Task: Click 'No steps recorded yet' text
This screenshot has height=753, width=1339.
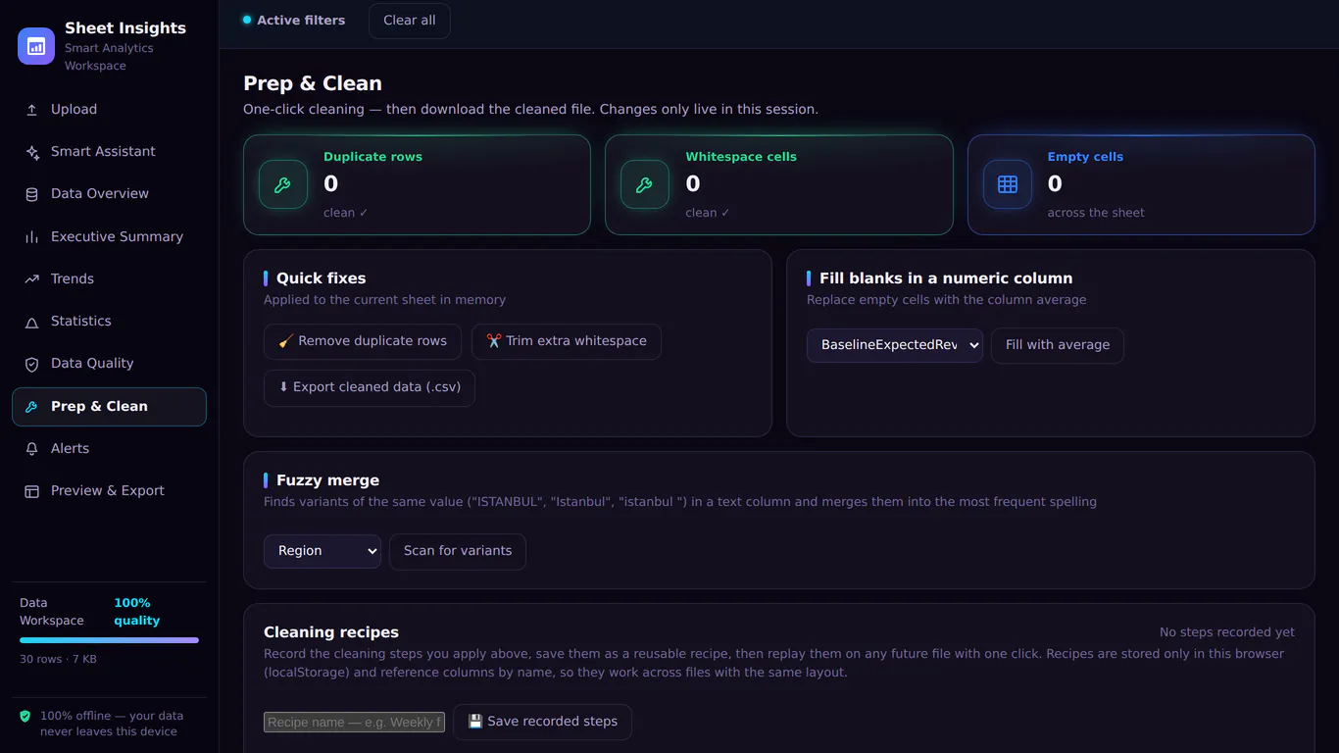Action: [x=1227, y=633]
